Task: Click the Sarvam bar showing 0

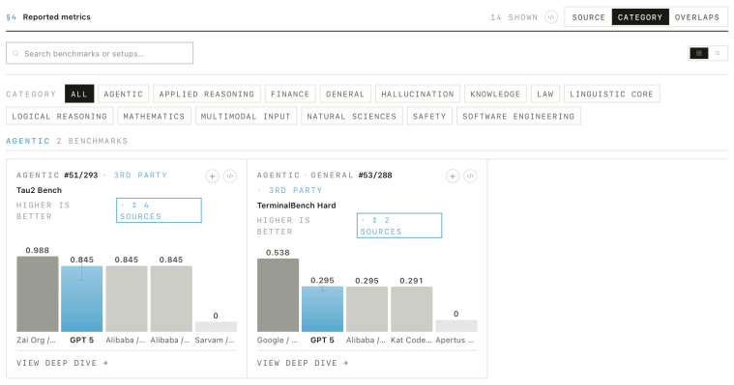Action: coord(216,326)
